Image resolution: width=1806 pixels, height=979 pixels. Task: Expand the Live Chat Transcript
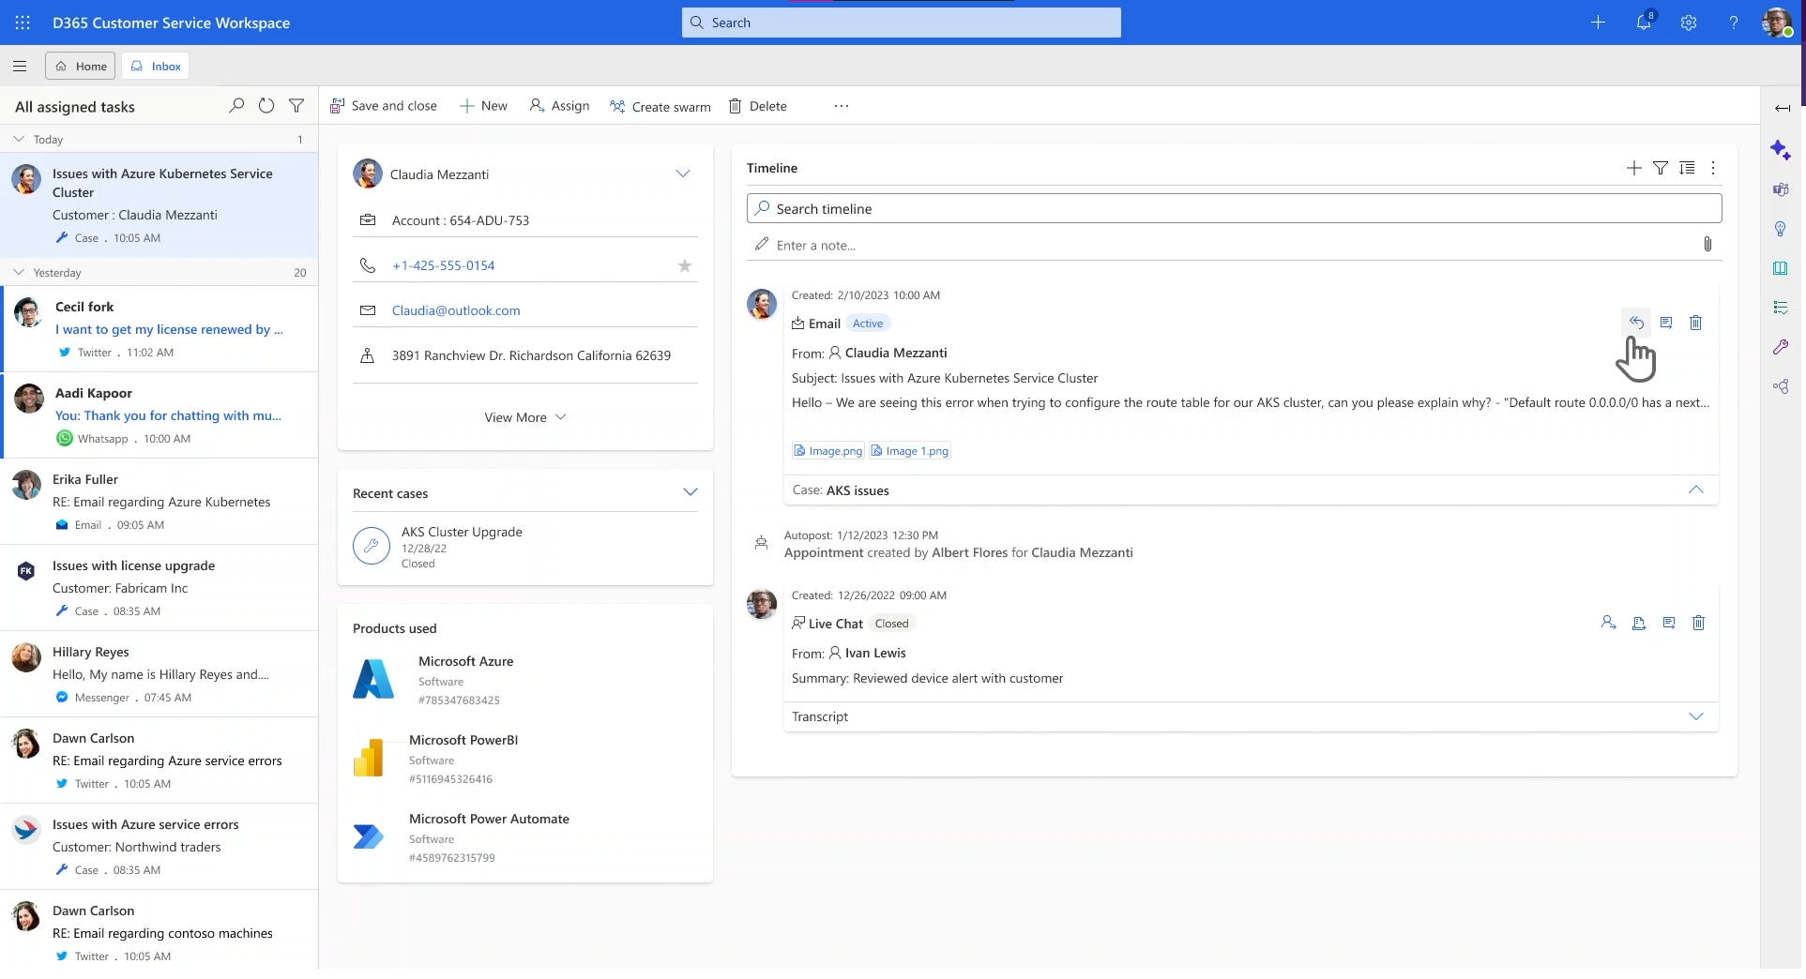[x=1696, y=716]
